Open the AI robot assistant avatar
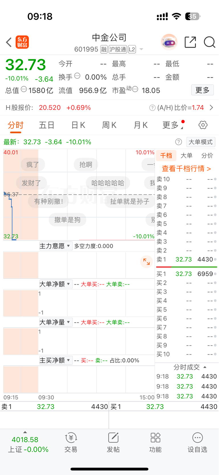Image resolution: width=219 pixels, height=475 pixels. (x=169, y=42)
